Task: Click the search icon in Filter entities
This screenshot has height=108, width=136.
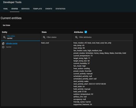Action: point(4,37)
